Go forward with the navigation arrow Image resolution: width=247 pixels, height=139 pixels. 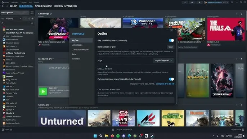(7, 6)
